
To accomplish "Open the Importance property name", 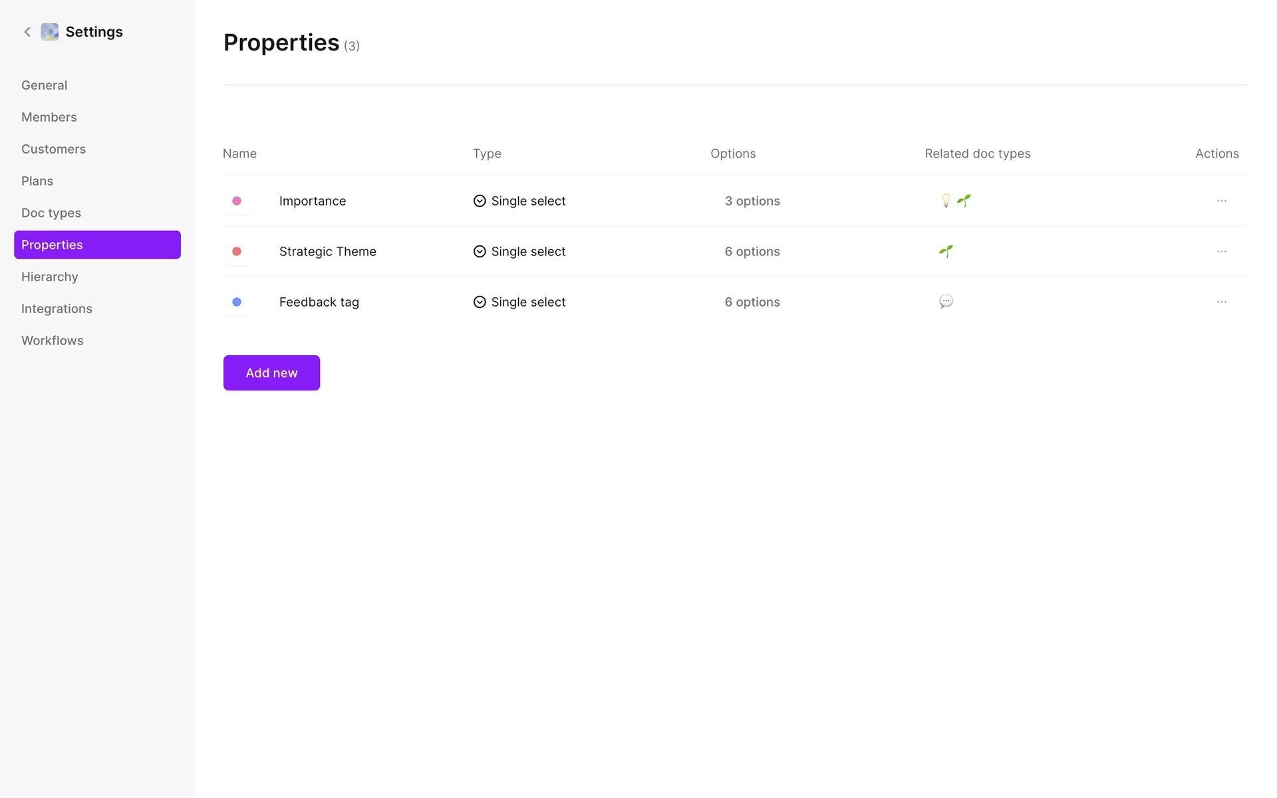I will coord(313,201).
